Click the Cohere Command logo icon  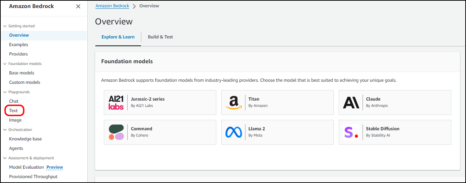116,132
